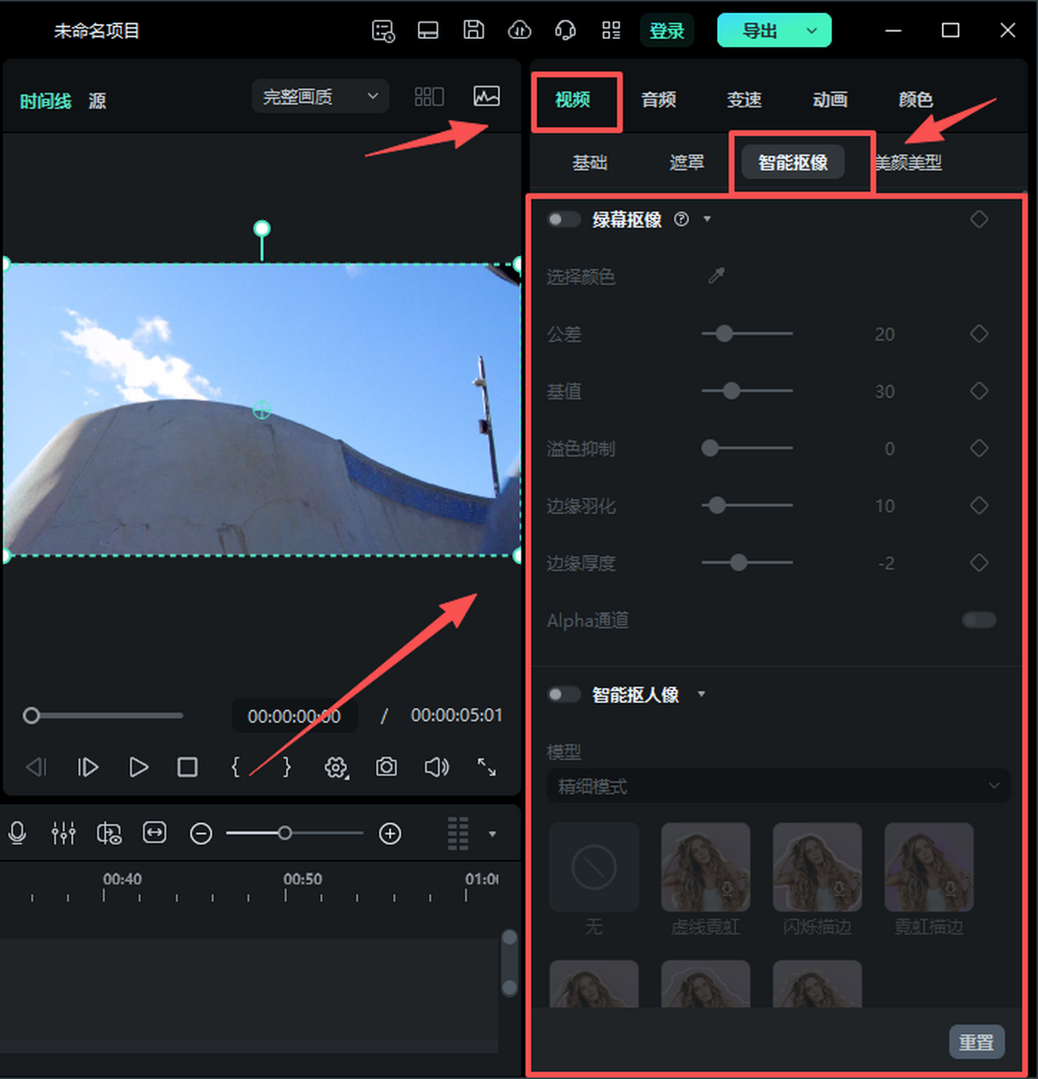
Task: Take a snapshot with the camera icon
Action: pyautogui.click(x=386, y=767)
